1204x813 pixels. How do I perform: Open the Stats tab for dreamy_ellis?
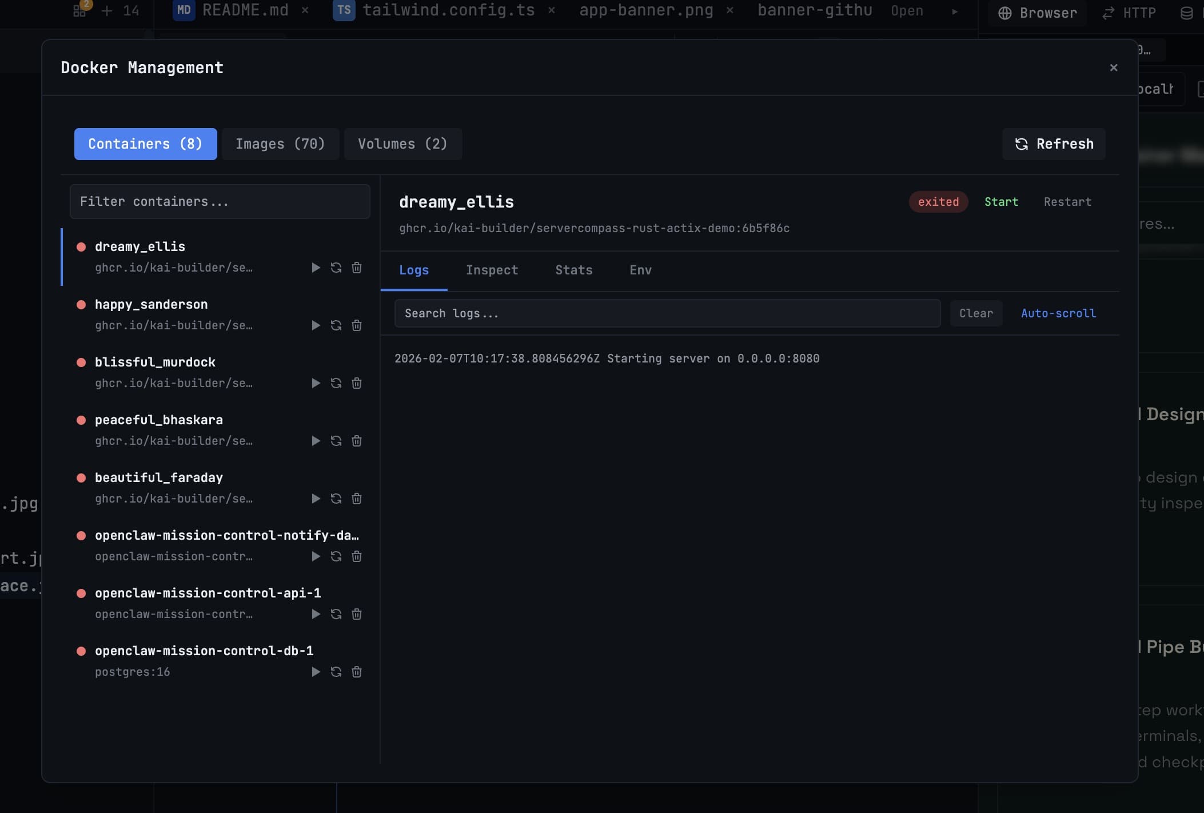point(573,270)
